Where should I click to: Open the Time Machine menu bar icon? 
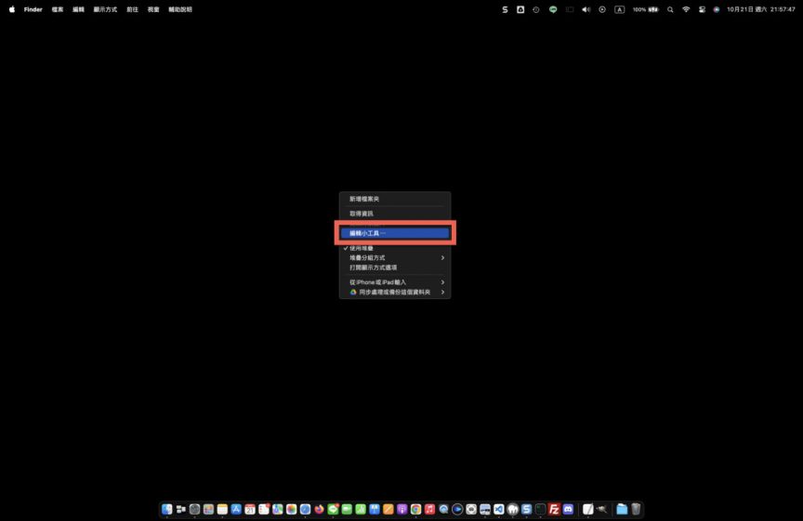pyautogui.click(x=535, y=9)
